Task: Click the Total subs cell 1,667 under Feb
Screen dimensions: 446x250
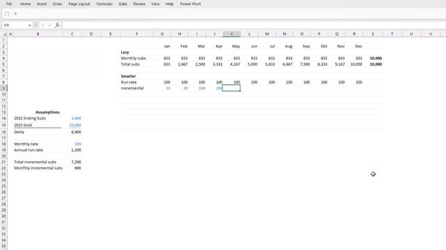Action: pos(183,65)
